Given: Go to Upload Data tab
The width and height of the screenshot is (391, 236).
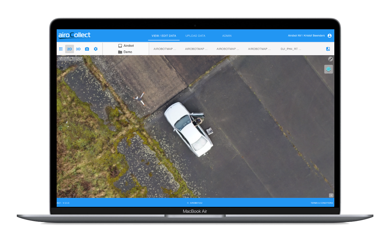Looking at the screenshot, I should 195,36.
